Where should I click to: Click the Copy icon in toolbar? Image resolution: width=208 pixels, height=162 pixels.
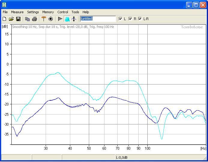pos(27,19)
